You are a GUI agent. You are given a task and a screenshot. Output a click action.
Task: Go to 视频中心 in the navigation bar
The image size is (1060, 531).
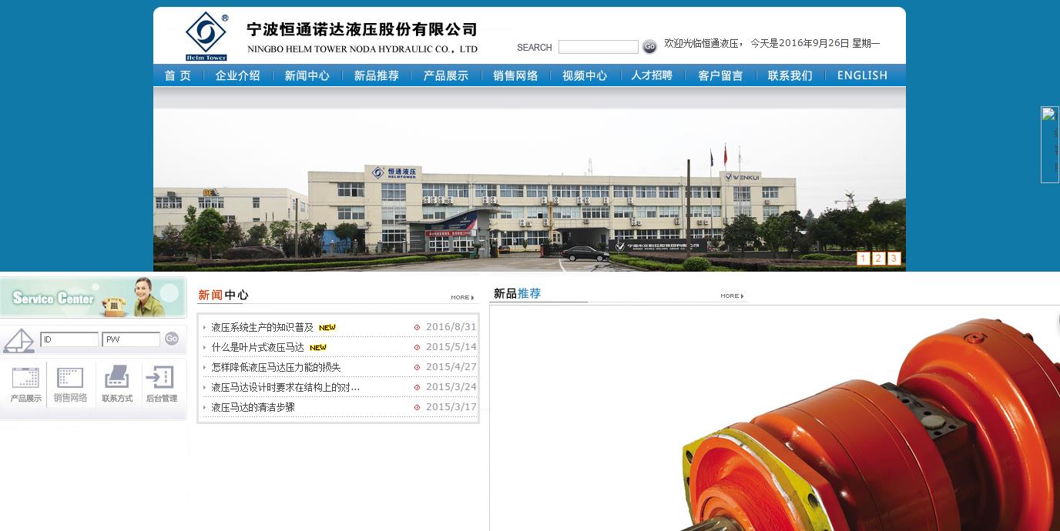point(585,75)
